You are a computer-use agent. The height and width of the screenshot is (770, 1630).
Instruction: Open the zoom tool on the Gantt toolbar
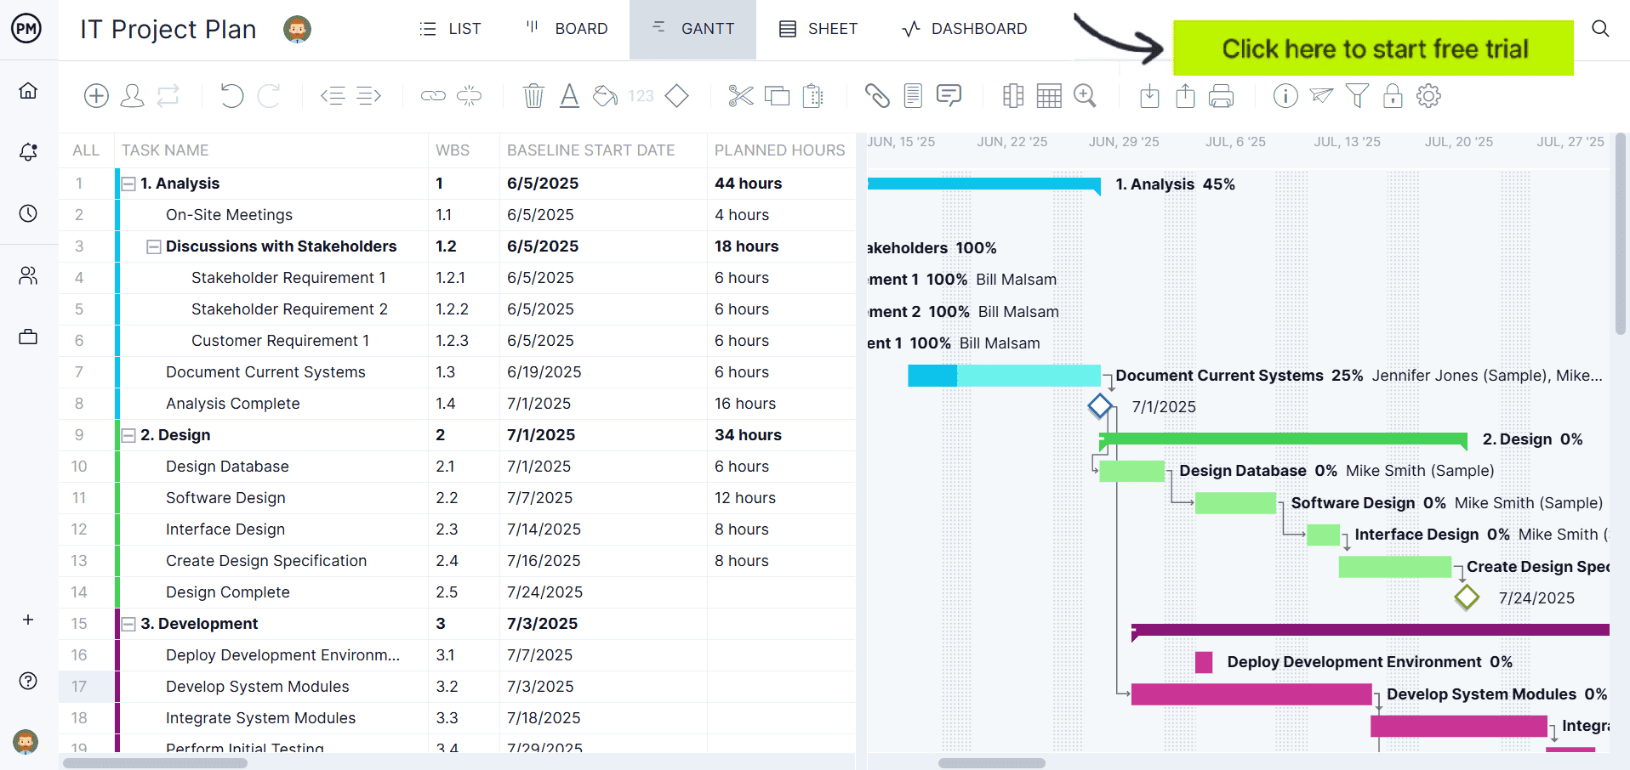click(x=1085, y=95)
